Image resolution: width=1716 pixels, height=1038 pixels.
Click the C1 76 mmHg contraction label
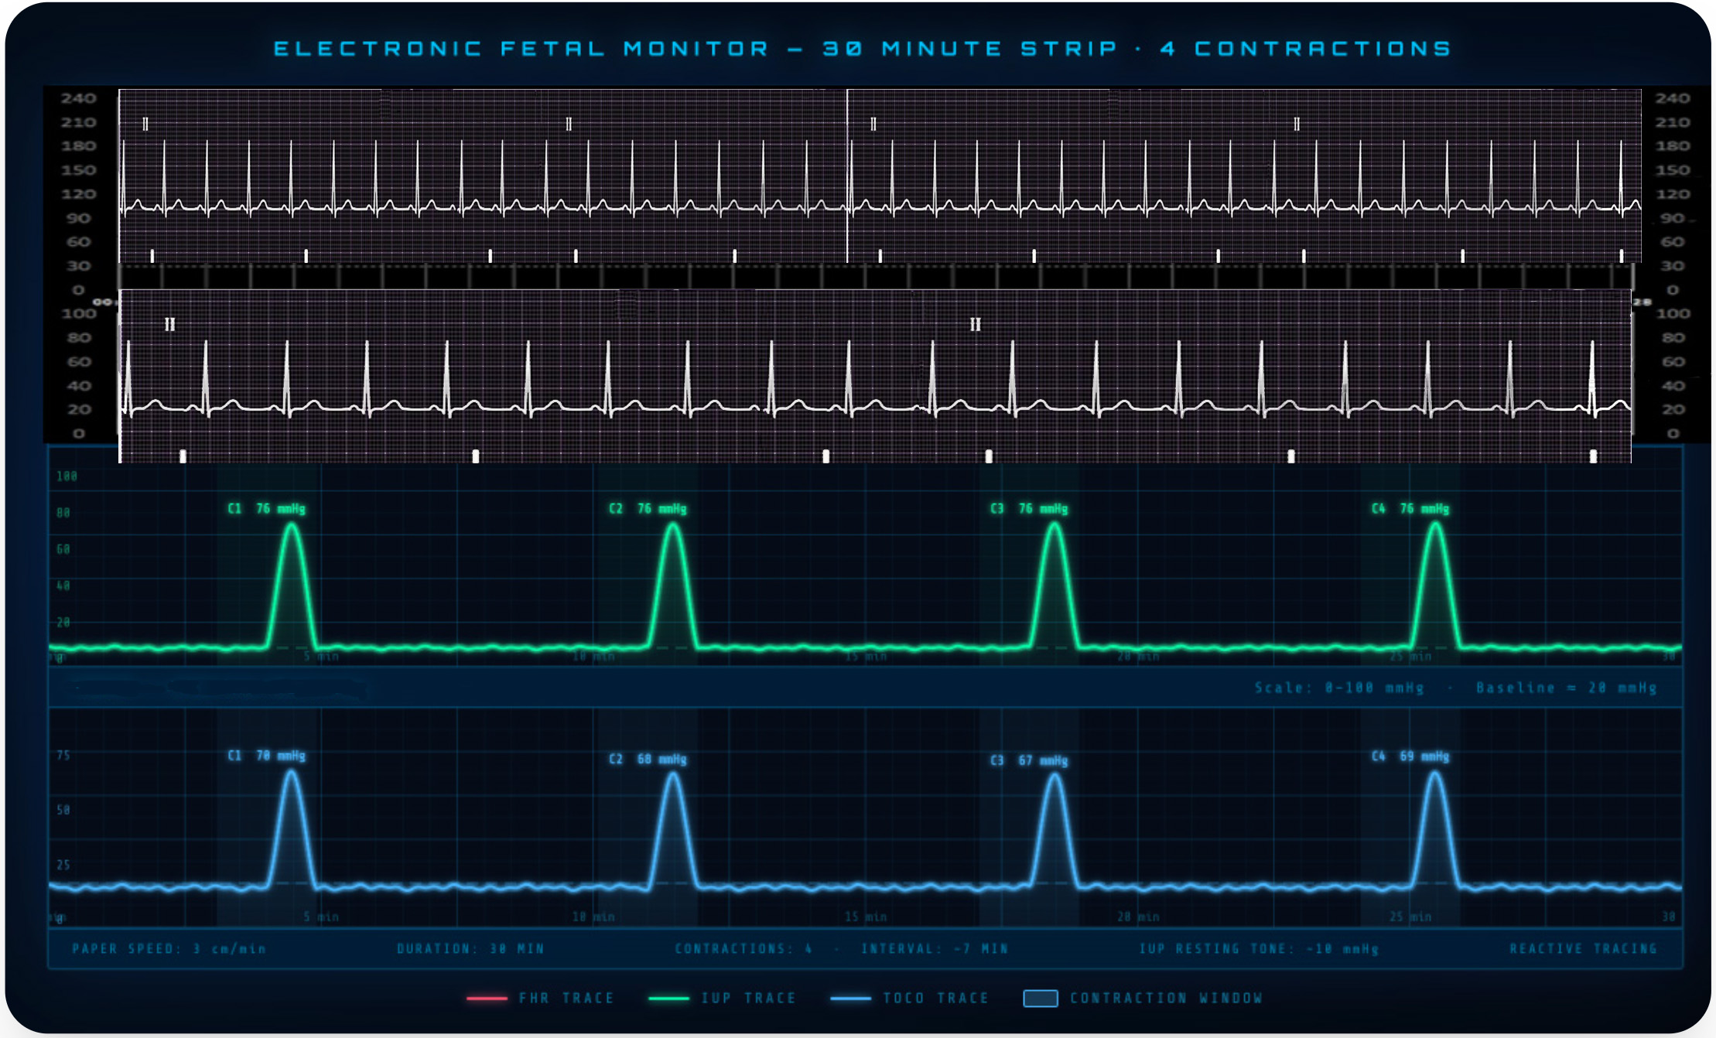[265, 509]
